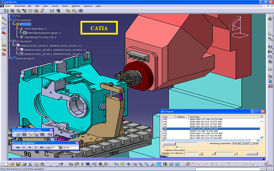The height and width of the screenshot is (171, 274).
Task: Open the Insert menu
Action: coord(55,6)
